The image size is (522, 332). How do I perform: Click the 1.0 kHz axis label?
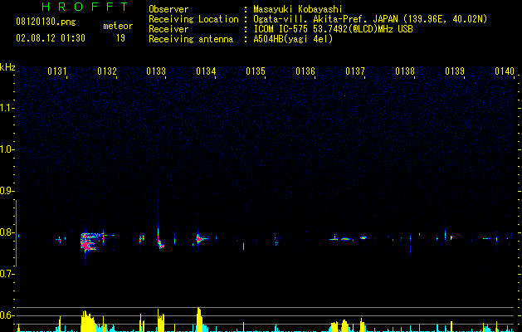click(7, 149)
